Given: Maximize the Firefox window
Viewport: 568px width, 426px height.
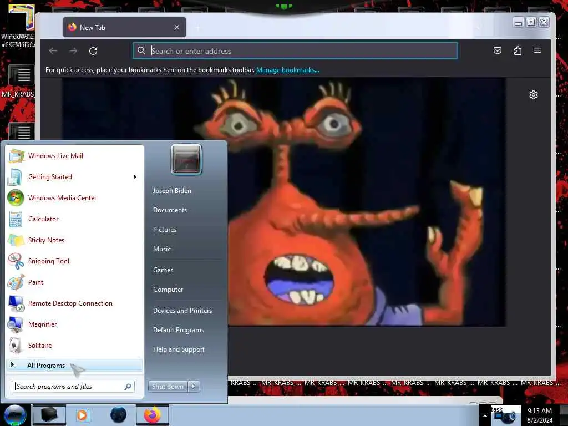Looking at the screenshot, I should [x=531, y=22].
